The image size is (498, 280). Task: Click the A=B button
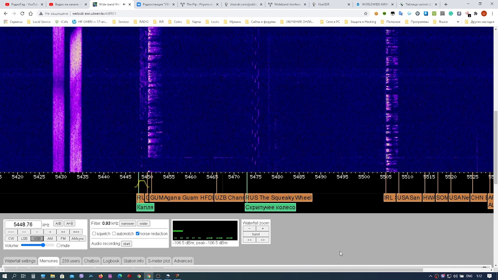coord(70,224)
